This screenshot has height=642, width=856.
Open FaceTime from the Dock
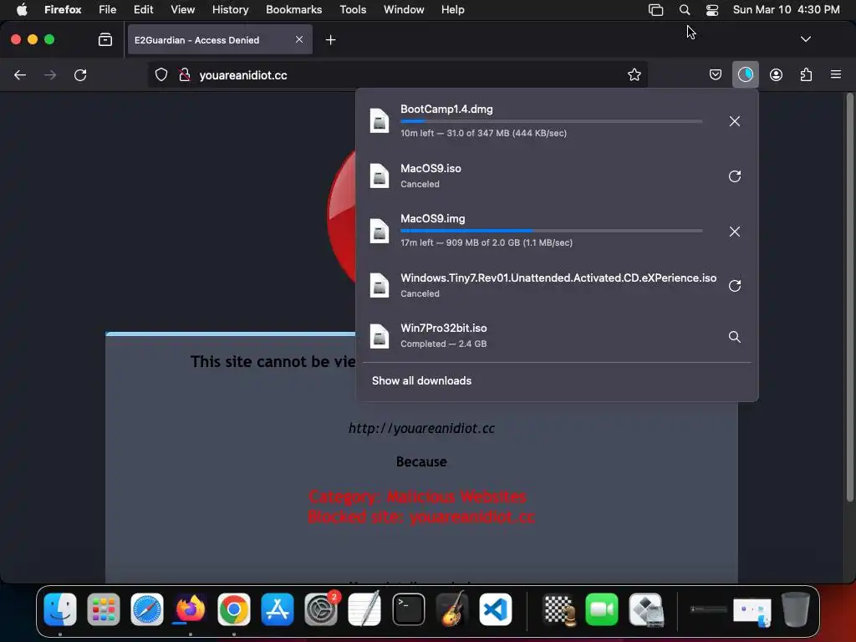(x=602, y=609)
